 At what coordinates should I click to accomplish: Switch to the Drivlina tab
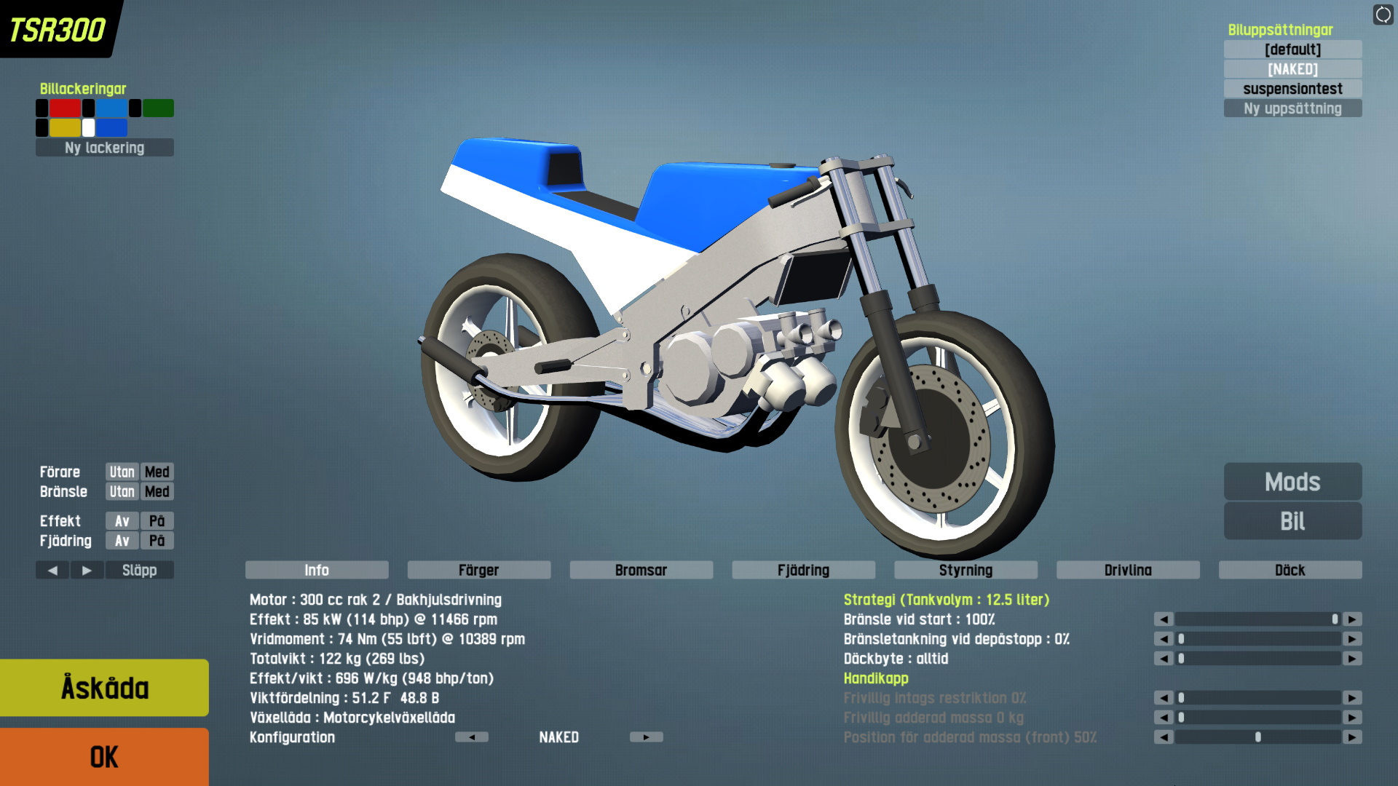[x=1127, y=571]
